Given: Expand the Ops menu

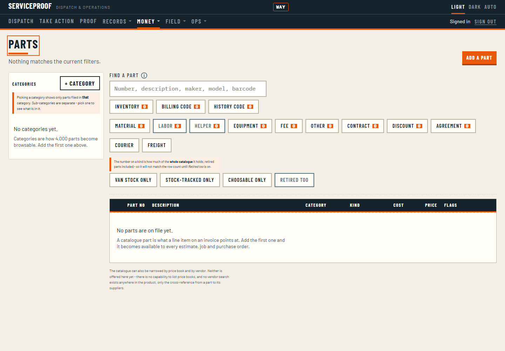Looking at the screenshot, I should point(199,21).
